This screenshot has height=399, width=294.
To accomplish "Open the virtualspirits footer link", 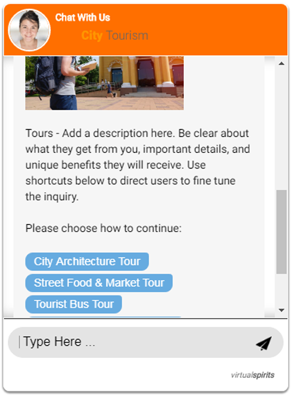I will tap(252, 375).
